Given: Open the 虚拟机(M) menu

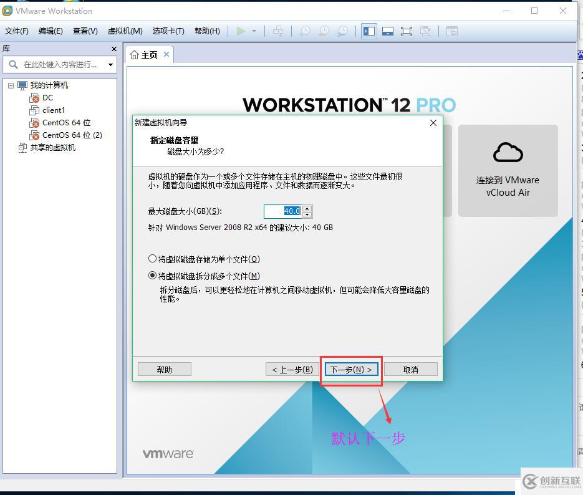Looking at the screenshot, I should pos(125,31).
